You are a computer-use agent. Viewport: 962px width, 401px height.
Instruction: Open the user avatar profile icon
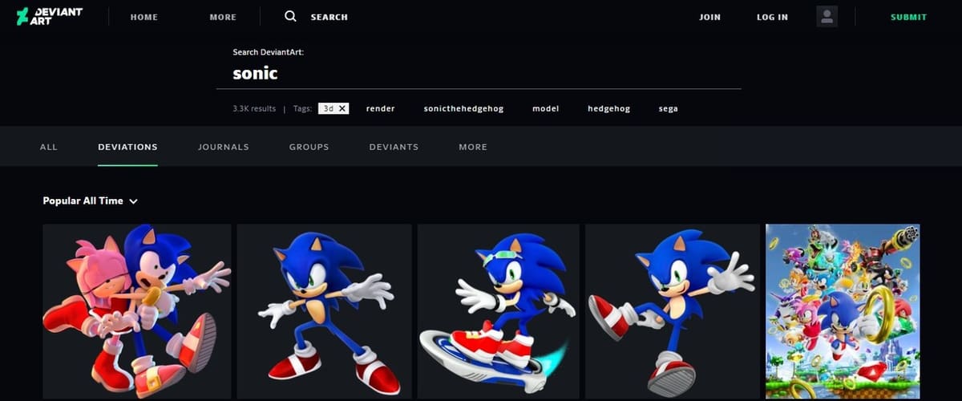pyautogui.click(x=827, y=16)
